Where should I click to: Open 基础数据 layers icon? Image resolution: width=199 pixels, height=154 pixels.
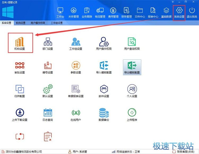pos(166,13)
